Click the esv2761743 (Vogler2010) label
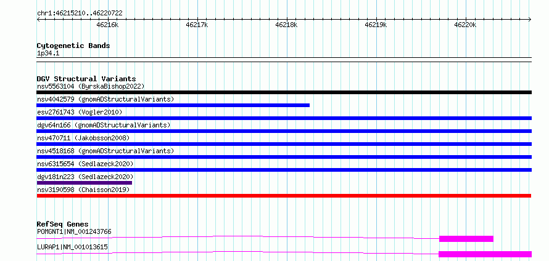Viewport: 549px width, 261px height. coord(80,112)
